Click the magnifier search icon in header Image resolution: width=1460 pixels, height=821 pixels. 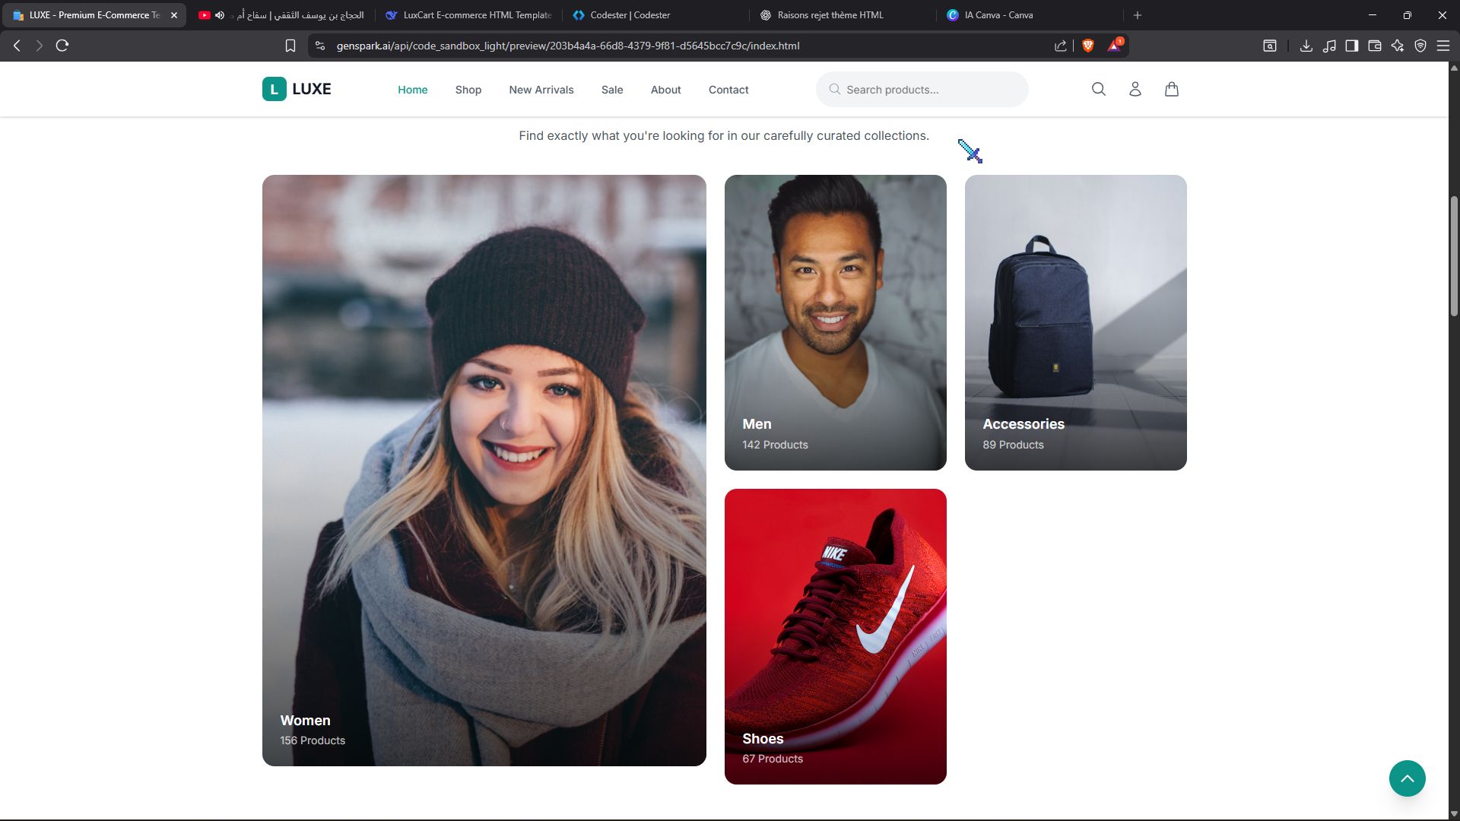[1098, 89]
